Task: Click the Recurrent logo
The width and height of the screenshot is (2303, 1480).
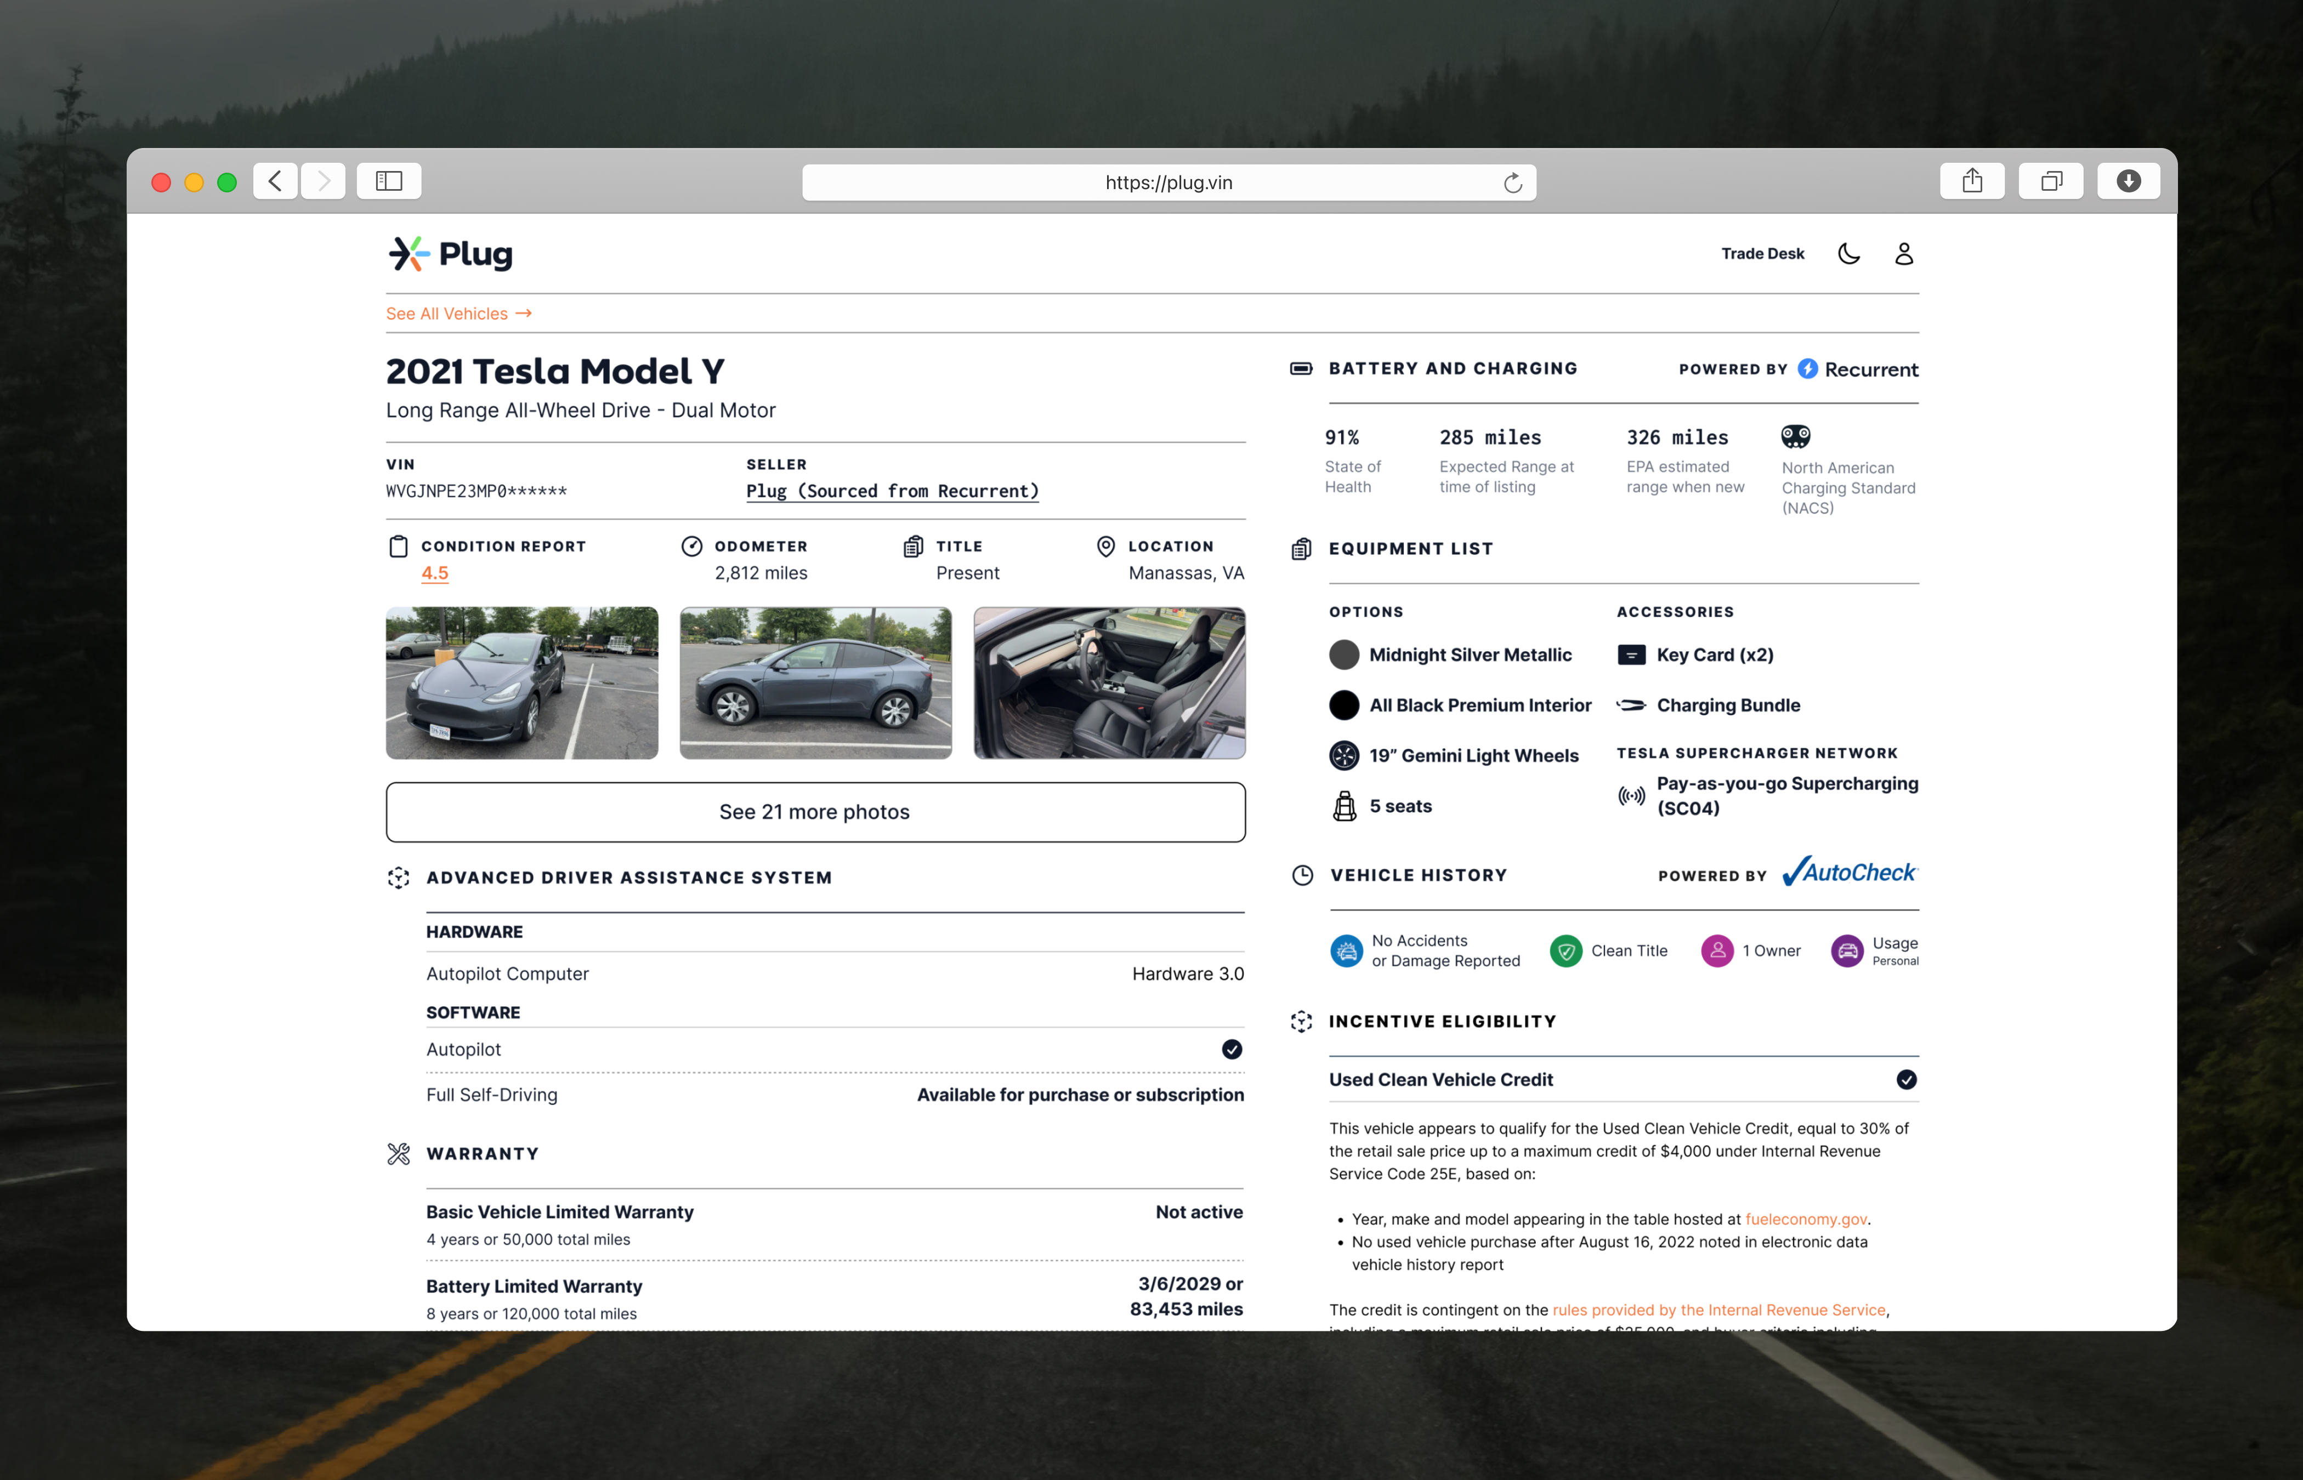Action: click(1857, 369)
